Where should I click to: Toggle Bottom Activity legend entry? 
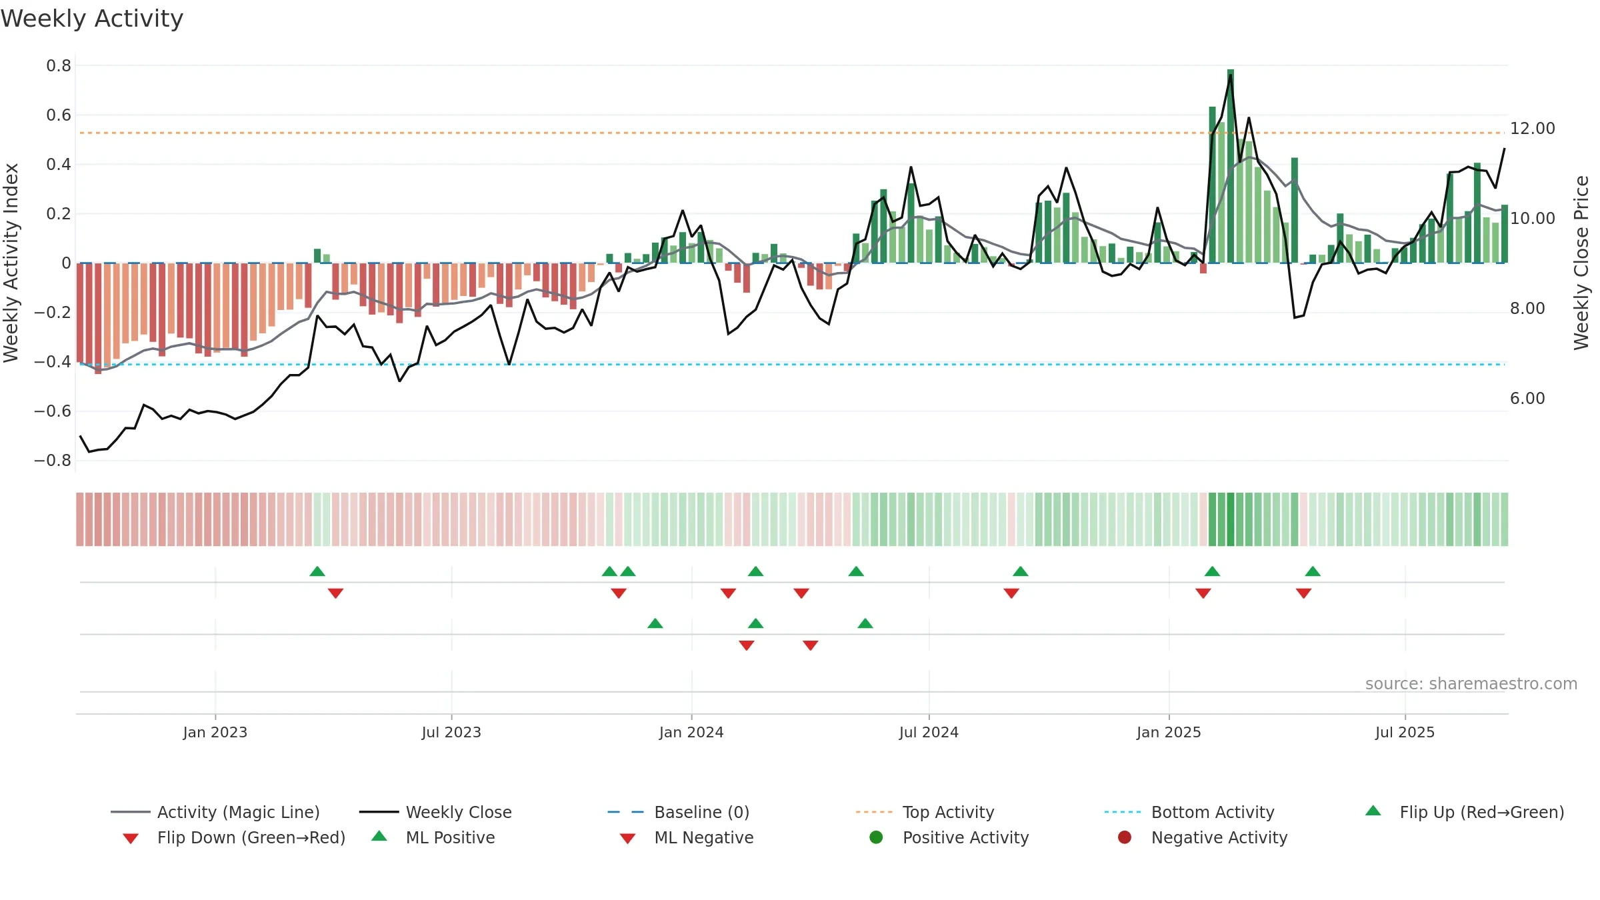(1189, 812)
